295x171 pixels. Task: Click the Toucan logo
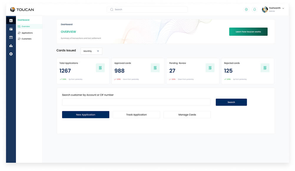point(22,10)
